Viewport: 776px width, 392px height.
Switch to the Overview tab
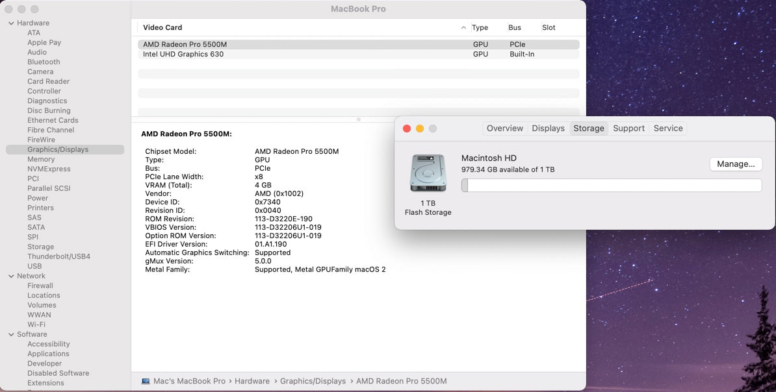pos(505,128)
